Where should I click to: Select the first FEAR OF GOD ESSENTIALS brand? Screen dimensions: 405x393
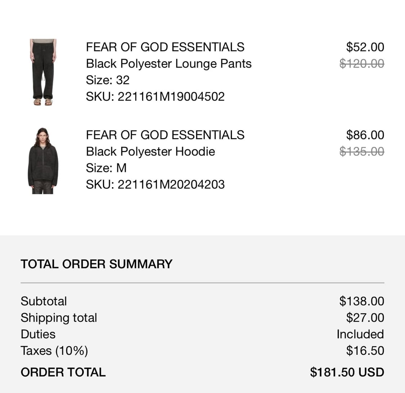pyautogui.click(x=165, y=47)
